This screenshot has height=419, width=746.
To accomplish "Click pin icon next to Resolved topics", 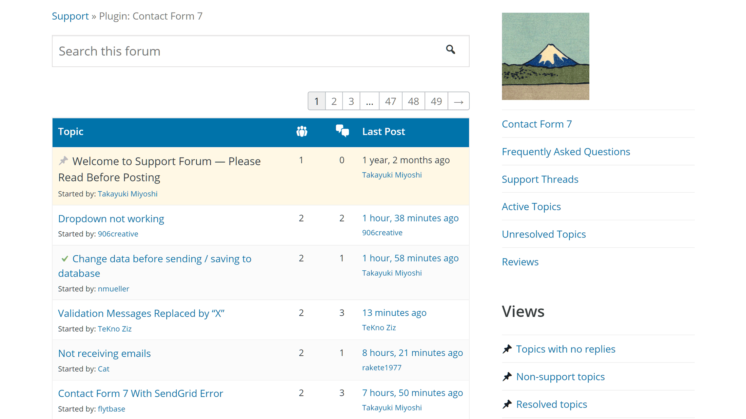I will tap(507, 404).
